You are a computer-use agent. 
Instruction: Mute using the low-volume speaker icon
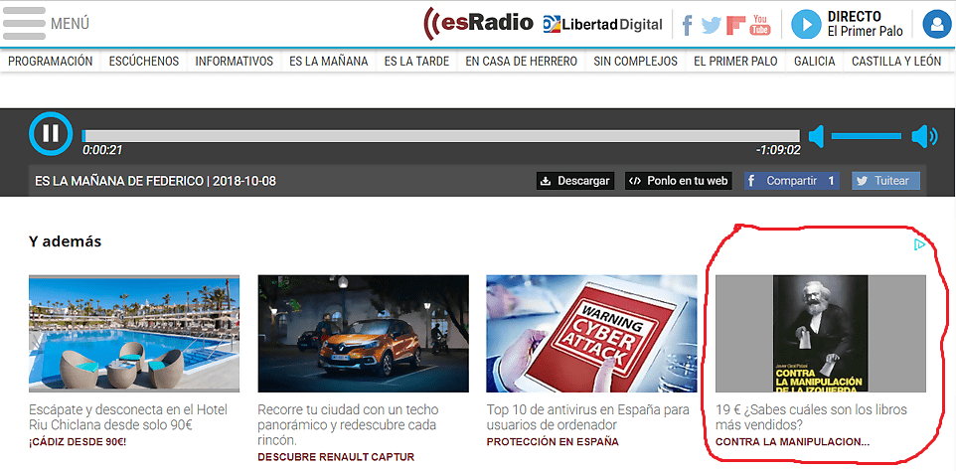[817, 136]
